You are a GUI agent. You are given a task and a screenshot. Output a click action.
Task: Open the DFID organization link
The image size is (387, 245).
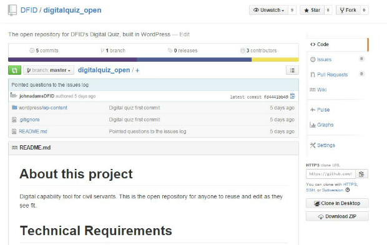[29, 10]
